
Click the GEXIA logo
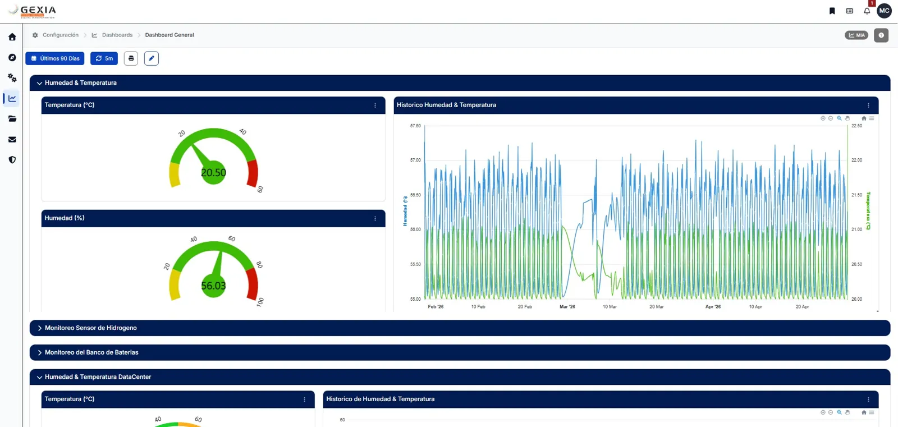[x=33, y=11]
